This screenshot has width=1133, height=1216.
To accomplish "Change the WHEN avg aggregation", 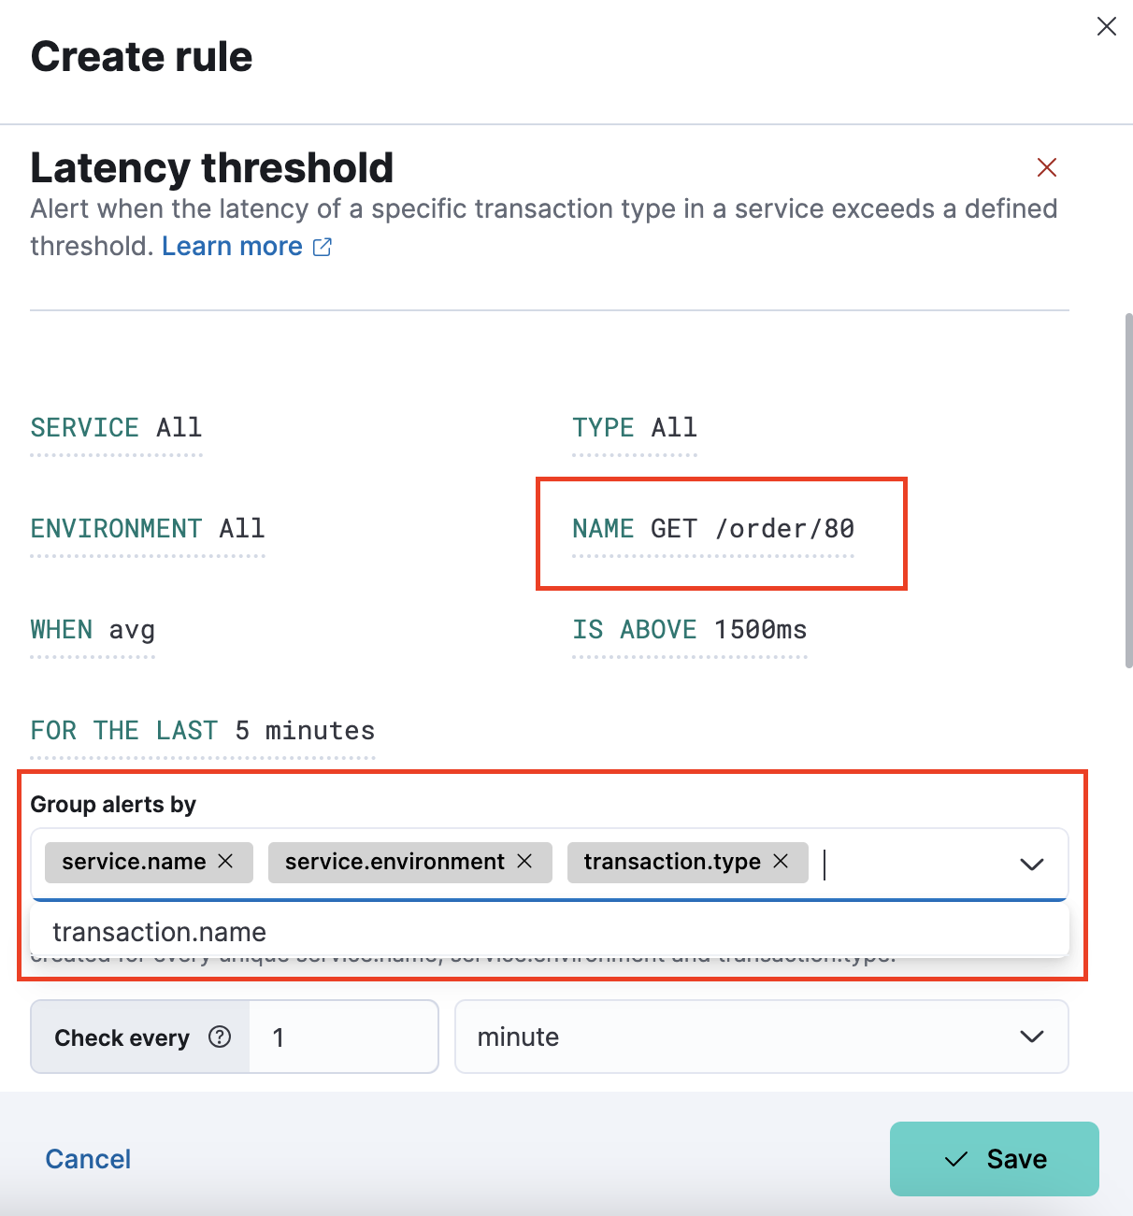I will click(x=93, y=631).
